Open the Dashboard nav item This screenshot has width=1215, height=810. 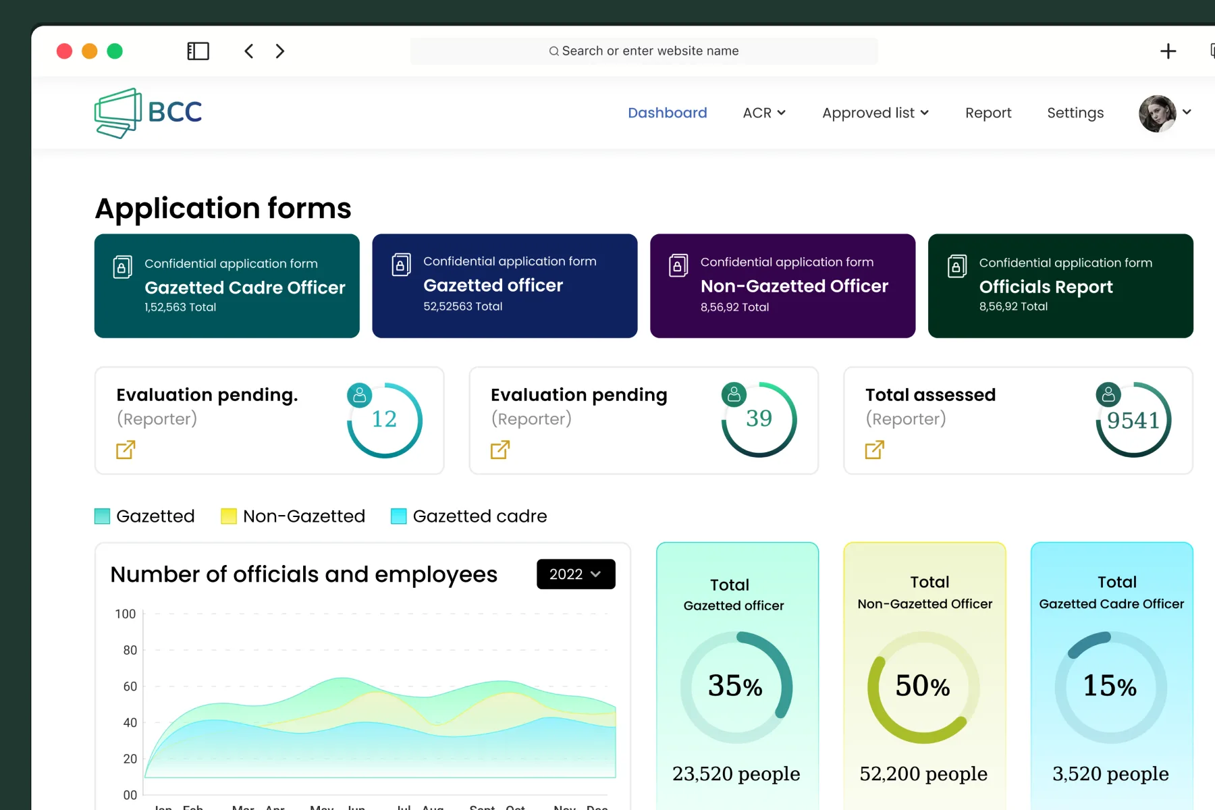(x=667, y=113)
